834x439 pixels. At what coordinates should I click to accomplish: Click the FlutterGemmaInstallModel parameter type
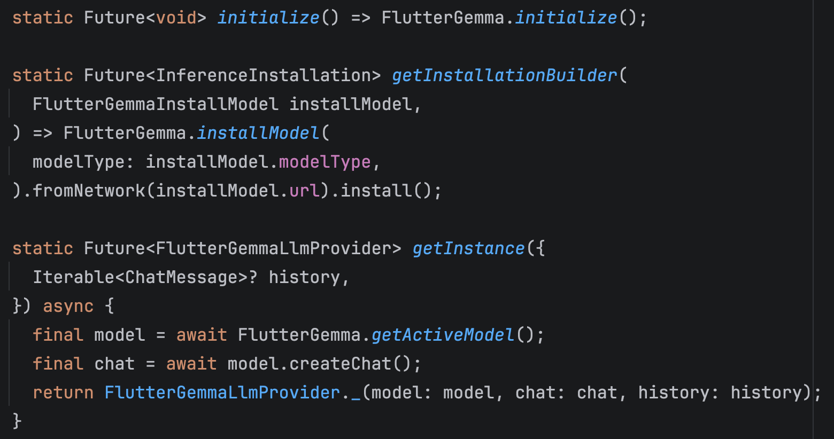tap(155, 104)
